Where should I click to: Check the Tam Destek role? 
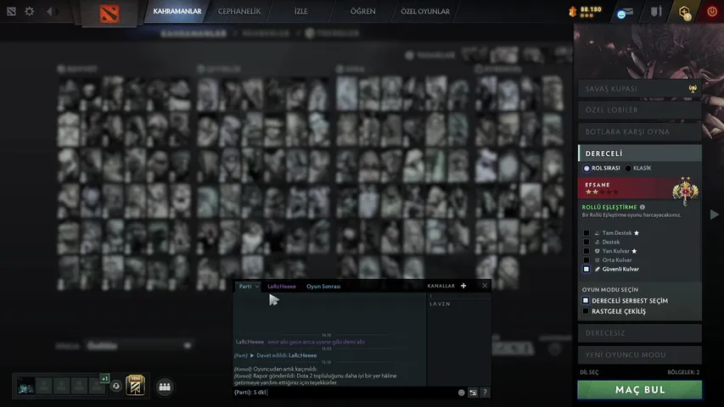click(586, 233)
